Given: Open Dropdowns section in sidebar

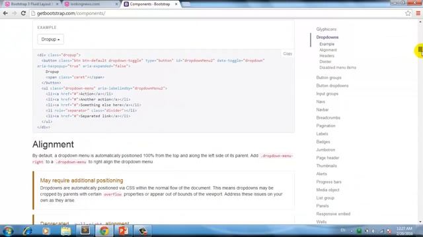Looking at the screenshot, I should coord(327,37).
